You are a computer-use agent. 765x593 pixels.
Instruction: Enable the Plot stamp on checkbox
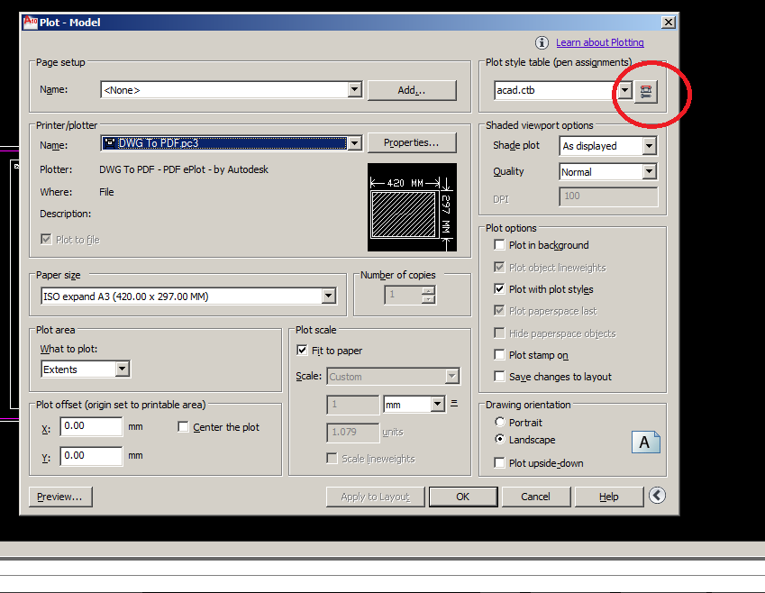tap(499, 355)
